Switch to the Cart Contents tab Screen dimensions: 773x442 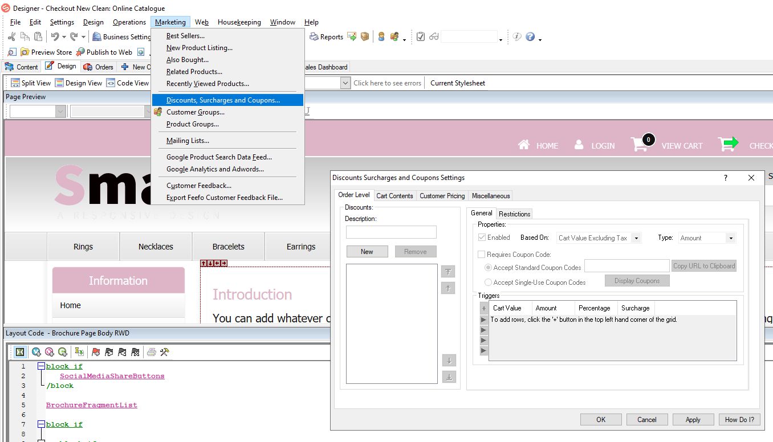pyautogui.click(x=394, y=195)
